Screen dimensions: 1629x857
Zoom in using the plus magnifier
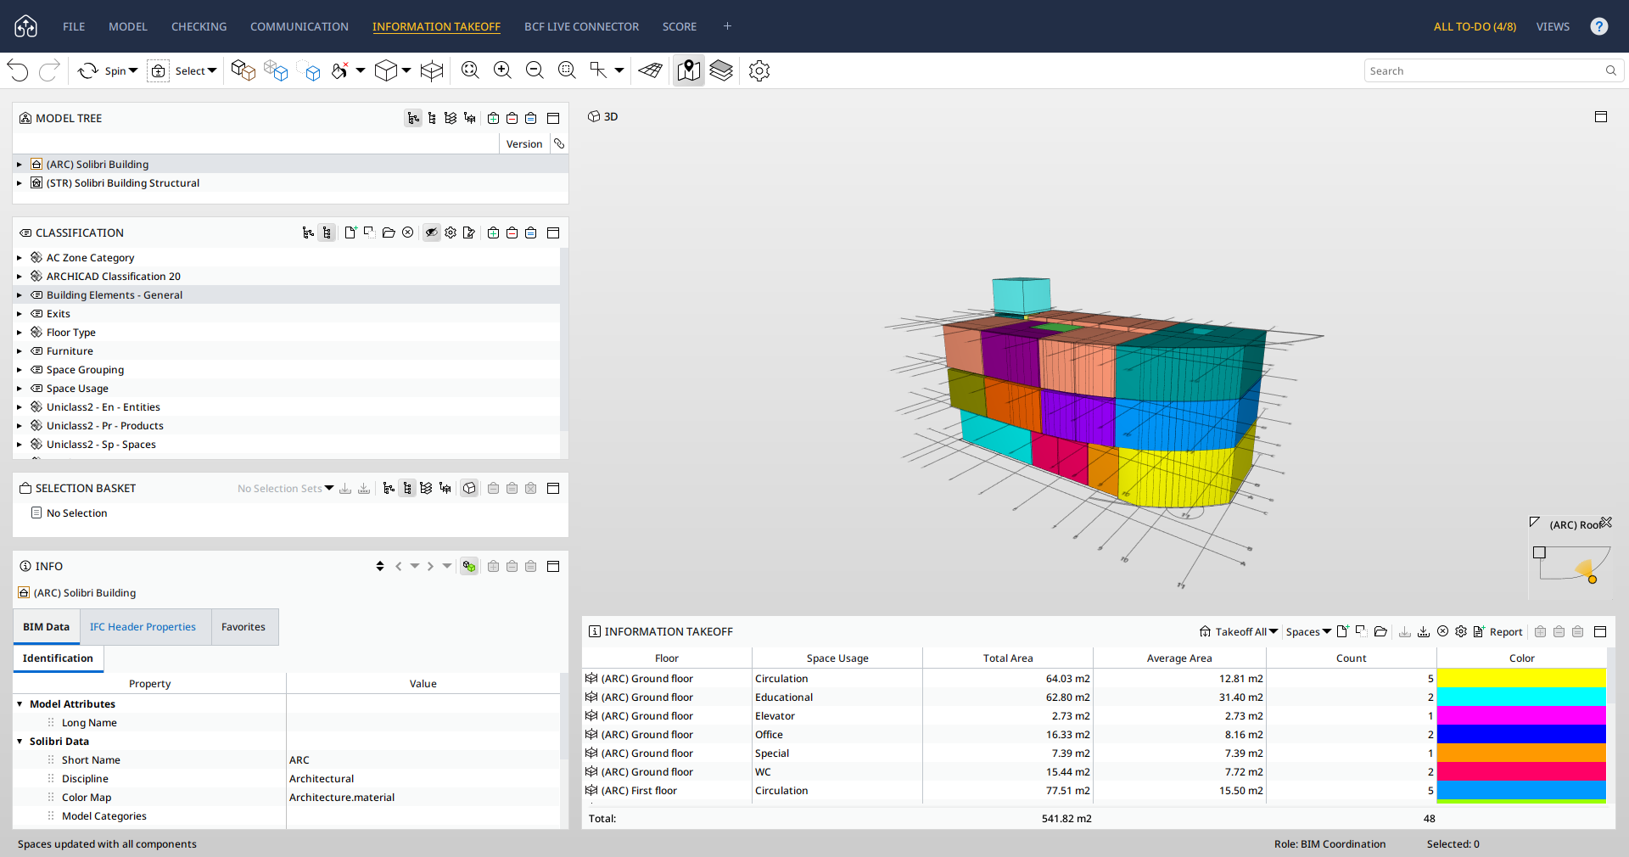coord(502,70)
